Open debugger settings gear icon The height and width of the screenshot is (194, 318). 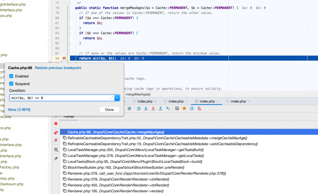coord(56,149)
